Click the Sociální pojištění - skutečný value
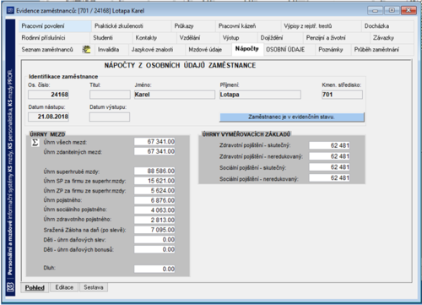The height and width of the screenshot is (305, 422). 329,167
